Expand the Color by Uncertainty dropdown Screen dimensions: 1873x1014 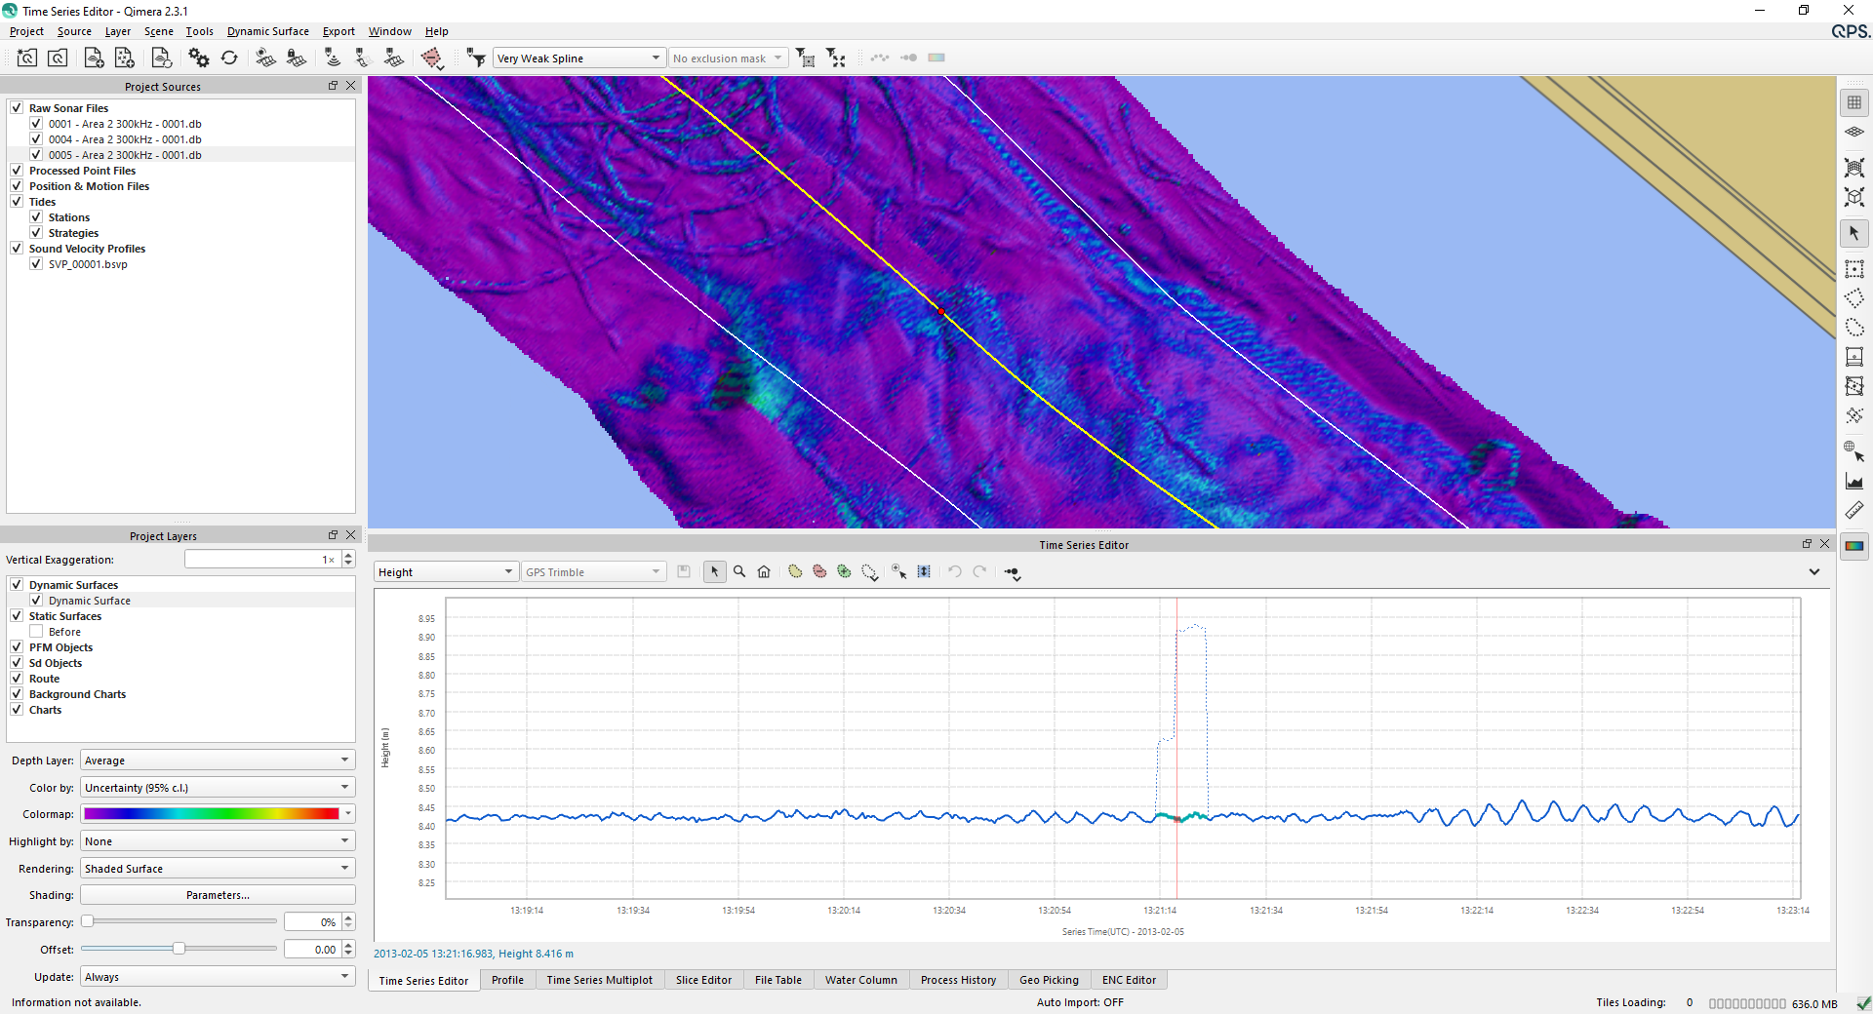[217, 788]
